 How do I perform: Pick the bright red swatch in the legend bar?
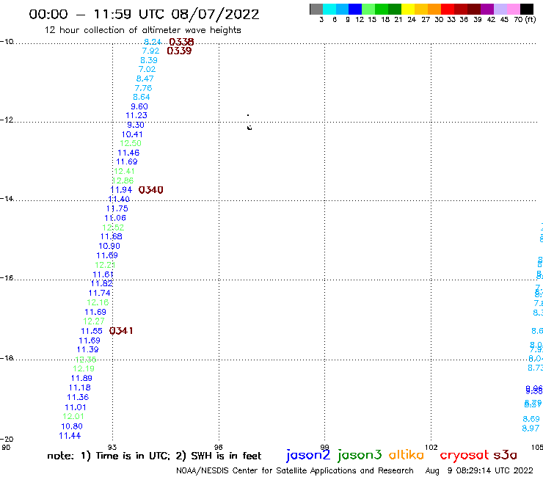(448, 9)
